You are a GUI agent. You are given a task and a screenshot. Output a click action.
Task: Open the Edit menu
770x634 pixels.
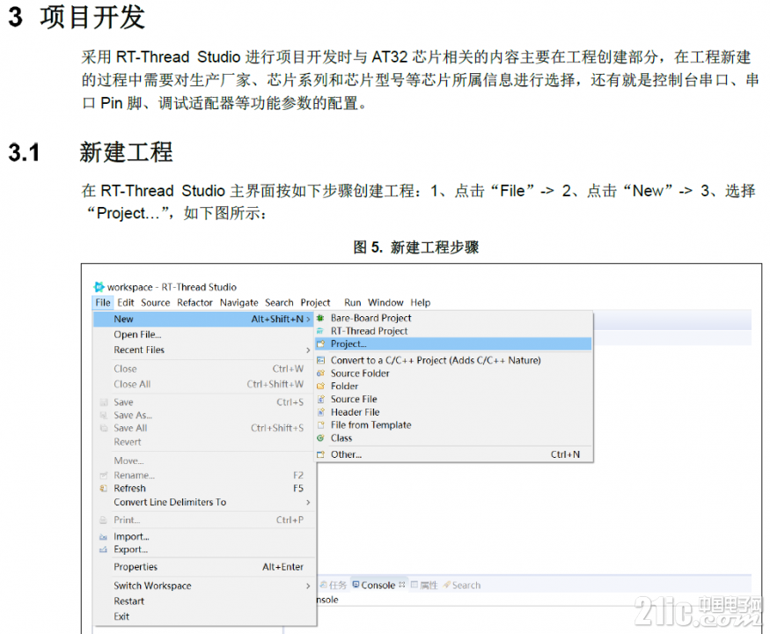click(126, 303)
